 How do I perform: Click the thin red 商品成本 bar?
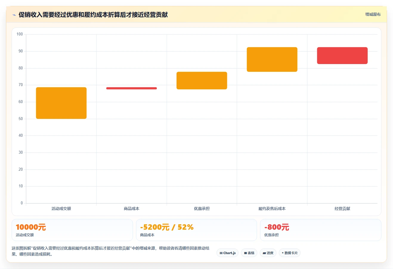[131, 88]
